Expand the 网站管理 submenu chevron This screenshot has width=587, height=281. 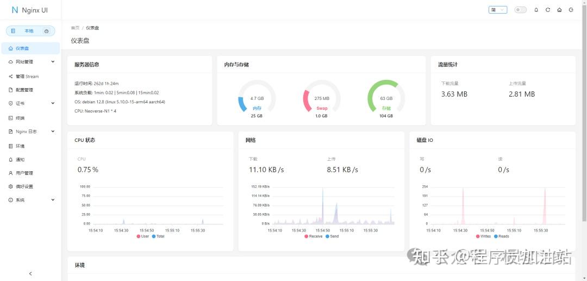tap(53, 62)
